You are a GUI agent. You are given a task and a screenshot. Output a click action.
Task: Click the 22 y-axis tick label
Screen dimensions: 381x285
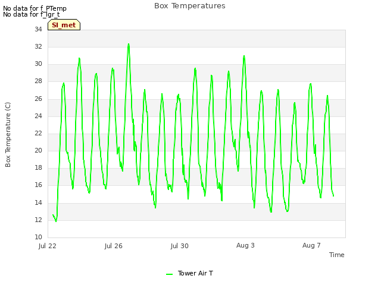pyautogui.click(x=38, y=133)
